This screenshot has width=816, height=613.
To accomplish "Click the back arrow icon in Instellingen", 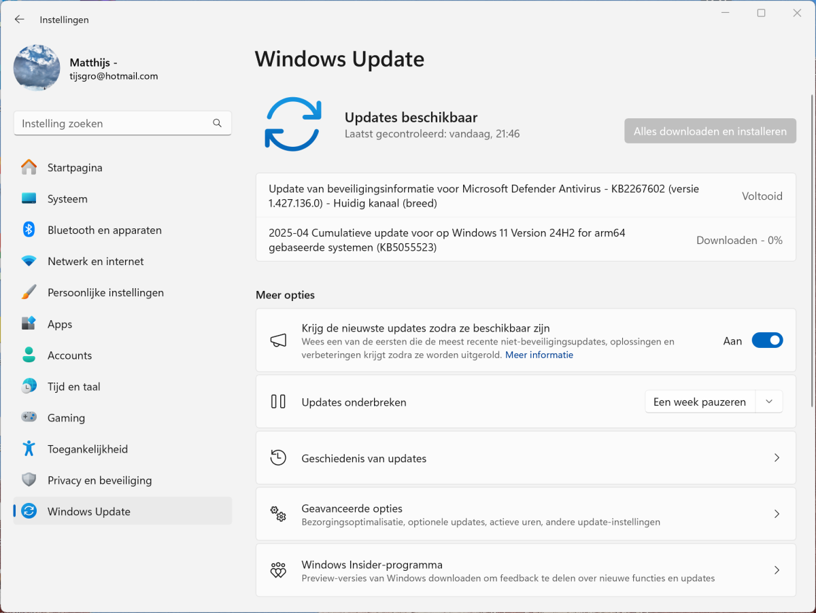I will 19,20.
